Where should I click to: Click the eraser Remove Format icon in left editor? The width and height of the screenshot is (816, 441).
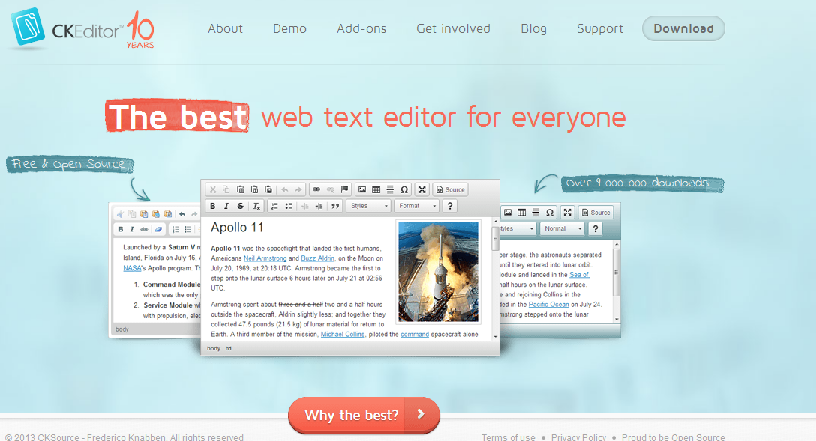point(158,229)
